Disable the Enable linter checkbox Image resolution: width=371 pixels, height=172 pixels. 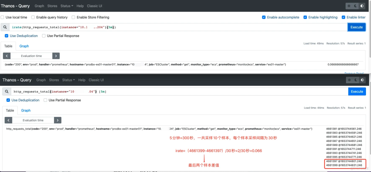[x=343, y=17]
